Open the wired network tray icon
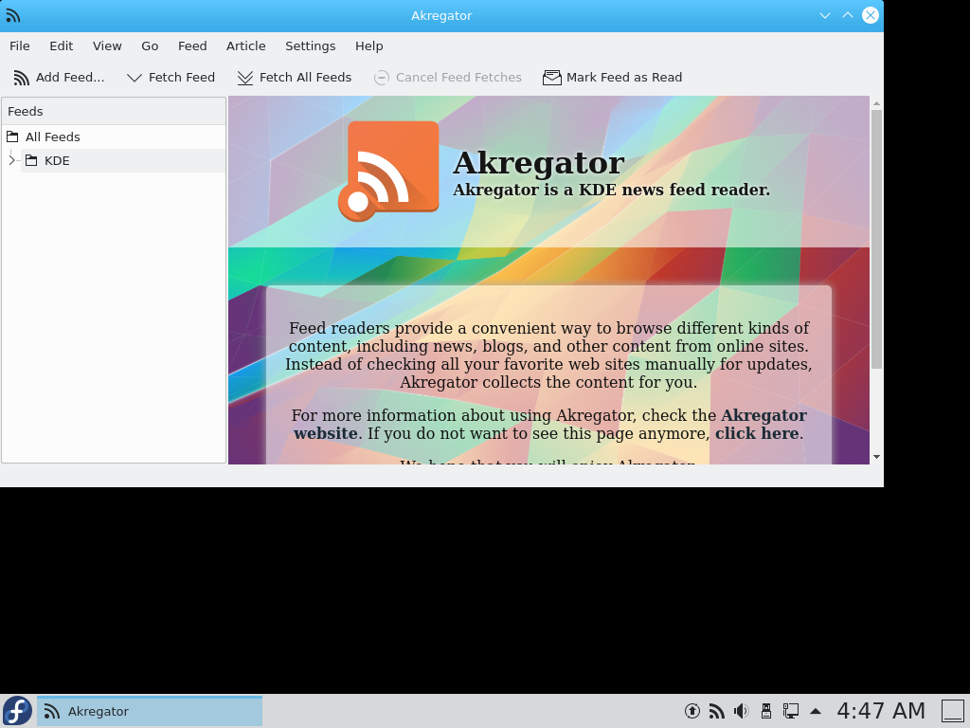Image resolution: width=970 pixels, height=728 pixels. click(791, 711)
